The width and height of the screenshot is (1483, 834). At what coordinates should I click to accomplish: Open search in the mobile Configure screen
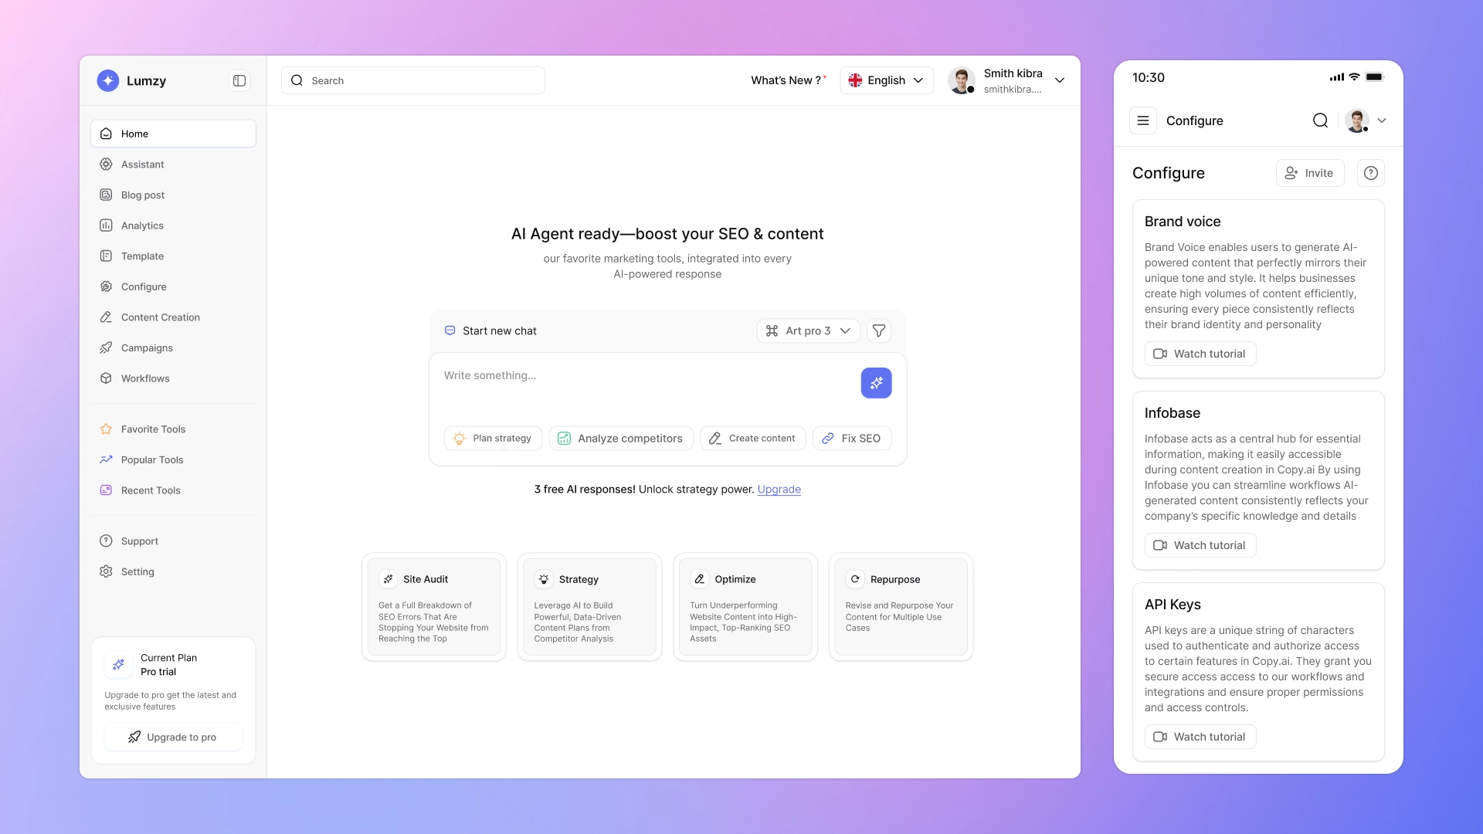(1320, 120)
